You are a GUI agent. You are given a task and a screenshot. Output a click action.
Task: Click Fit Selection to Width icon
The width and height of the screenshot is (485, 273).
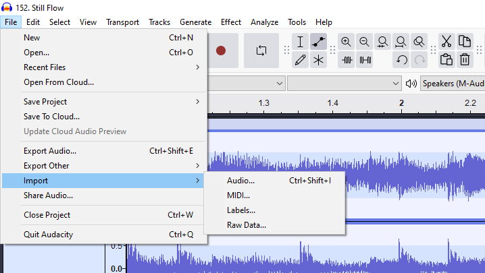tap(382, 42)
